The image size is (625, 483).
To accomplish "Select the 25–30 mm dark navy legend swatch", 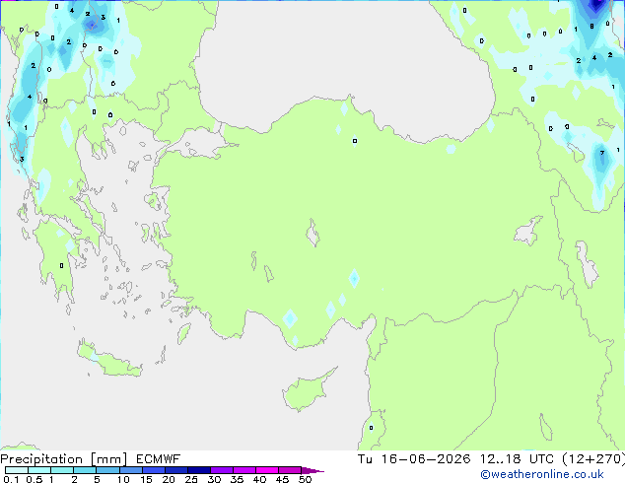I will (199, 470).
